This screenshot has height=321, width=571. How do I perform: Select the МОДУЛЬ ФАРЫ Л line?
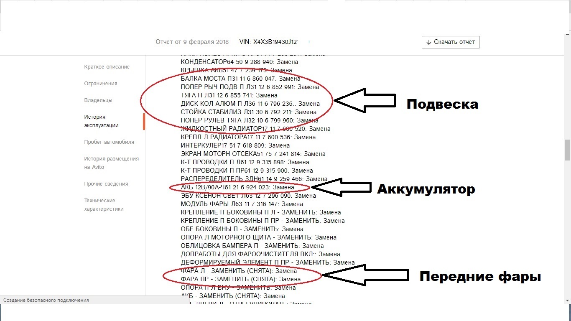pos(242,204)
